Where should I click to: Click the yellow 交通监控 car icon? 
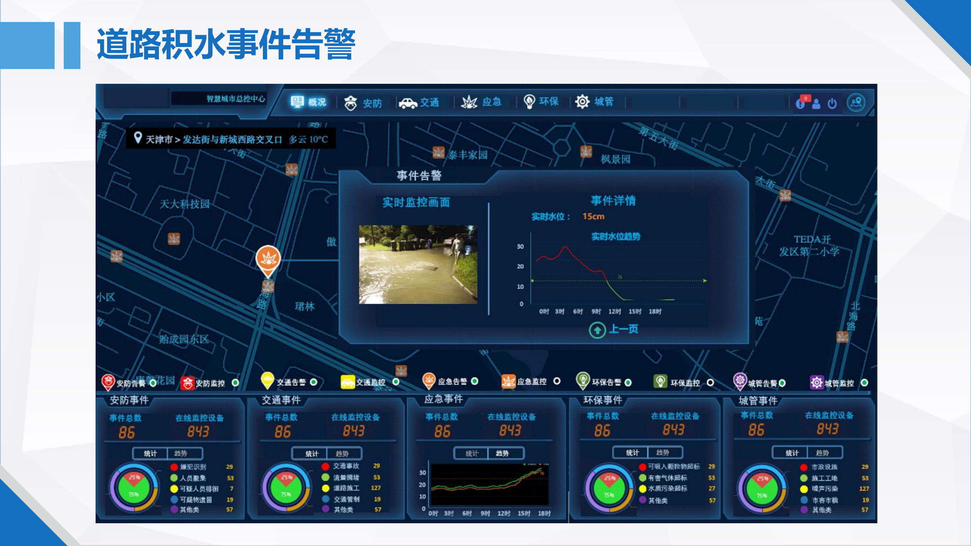[347, 382]
